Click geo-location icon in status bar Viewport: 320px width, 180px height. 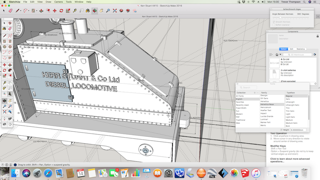3,165
